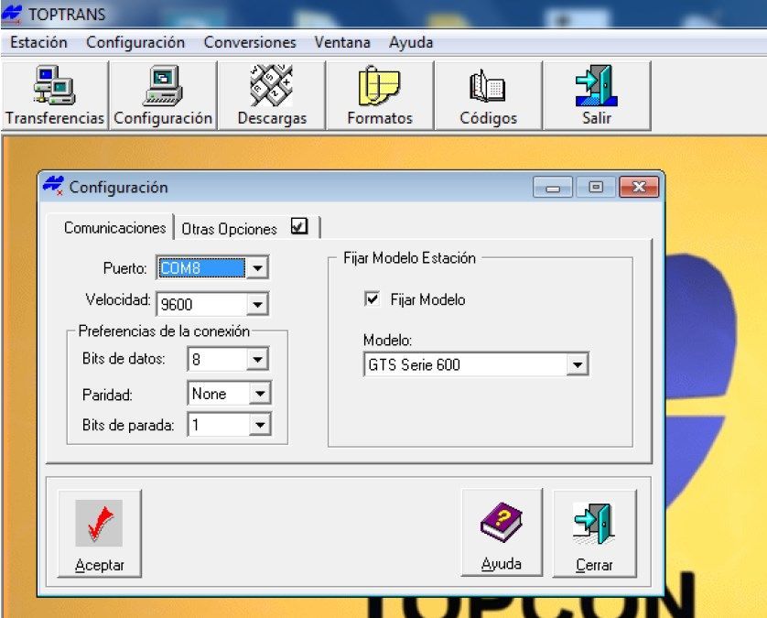Maximize the Configuración dialog

tap(595, 187)
